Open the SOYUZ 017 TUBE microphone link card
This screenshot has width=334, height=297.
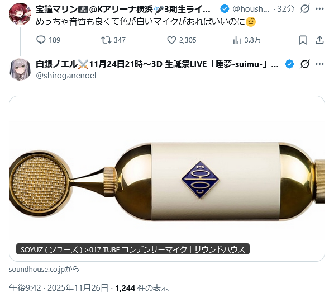(167, 178)
